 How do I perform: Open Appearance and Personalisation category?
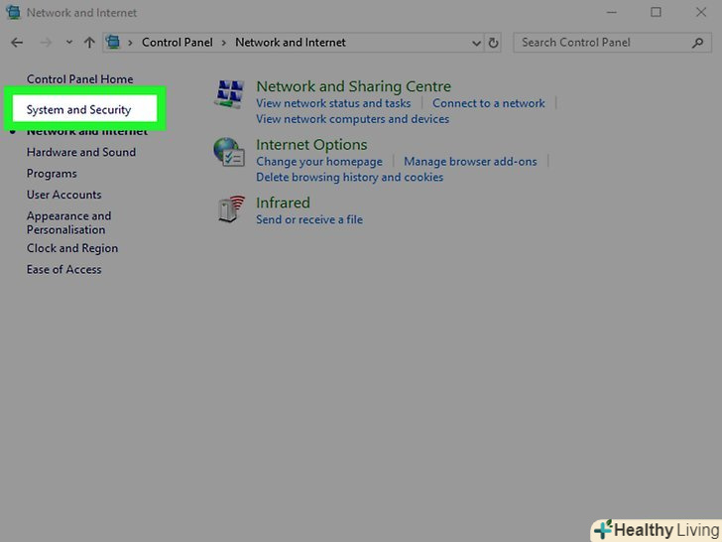point(69,222)
